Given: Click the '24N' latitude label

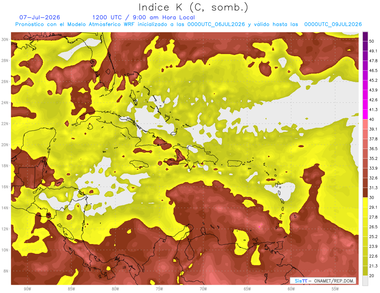Looking at the screenshot, I should coord(5,103).
